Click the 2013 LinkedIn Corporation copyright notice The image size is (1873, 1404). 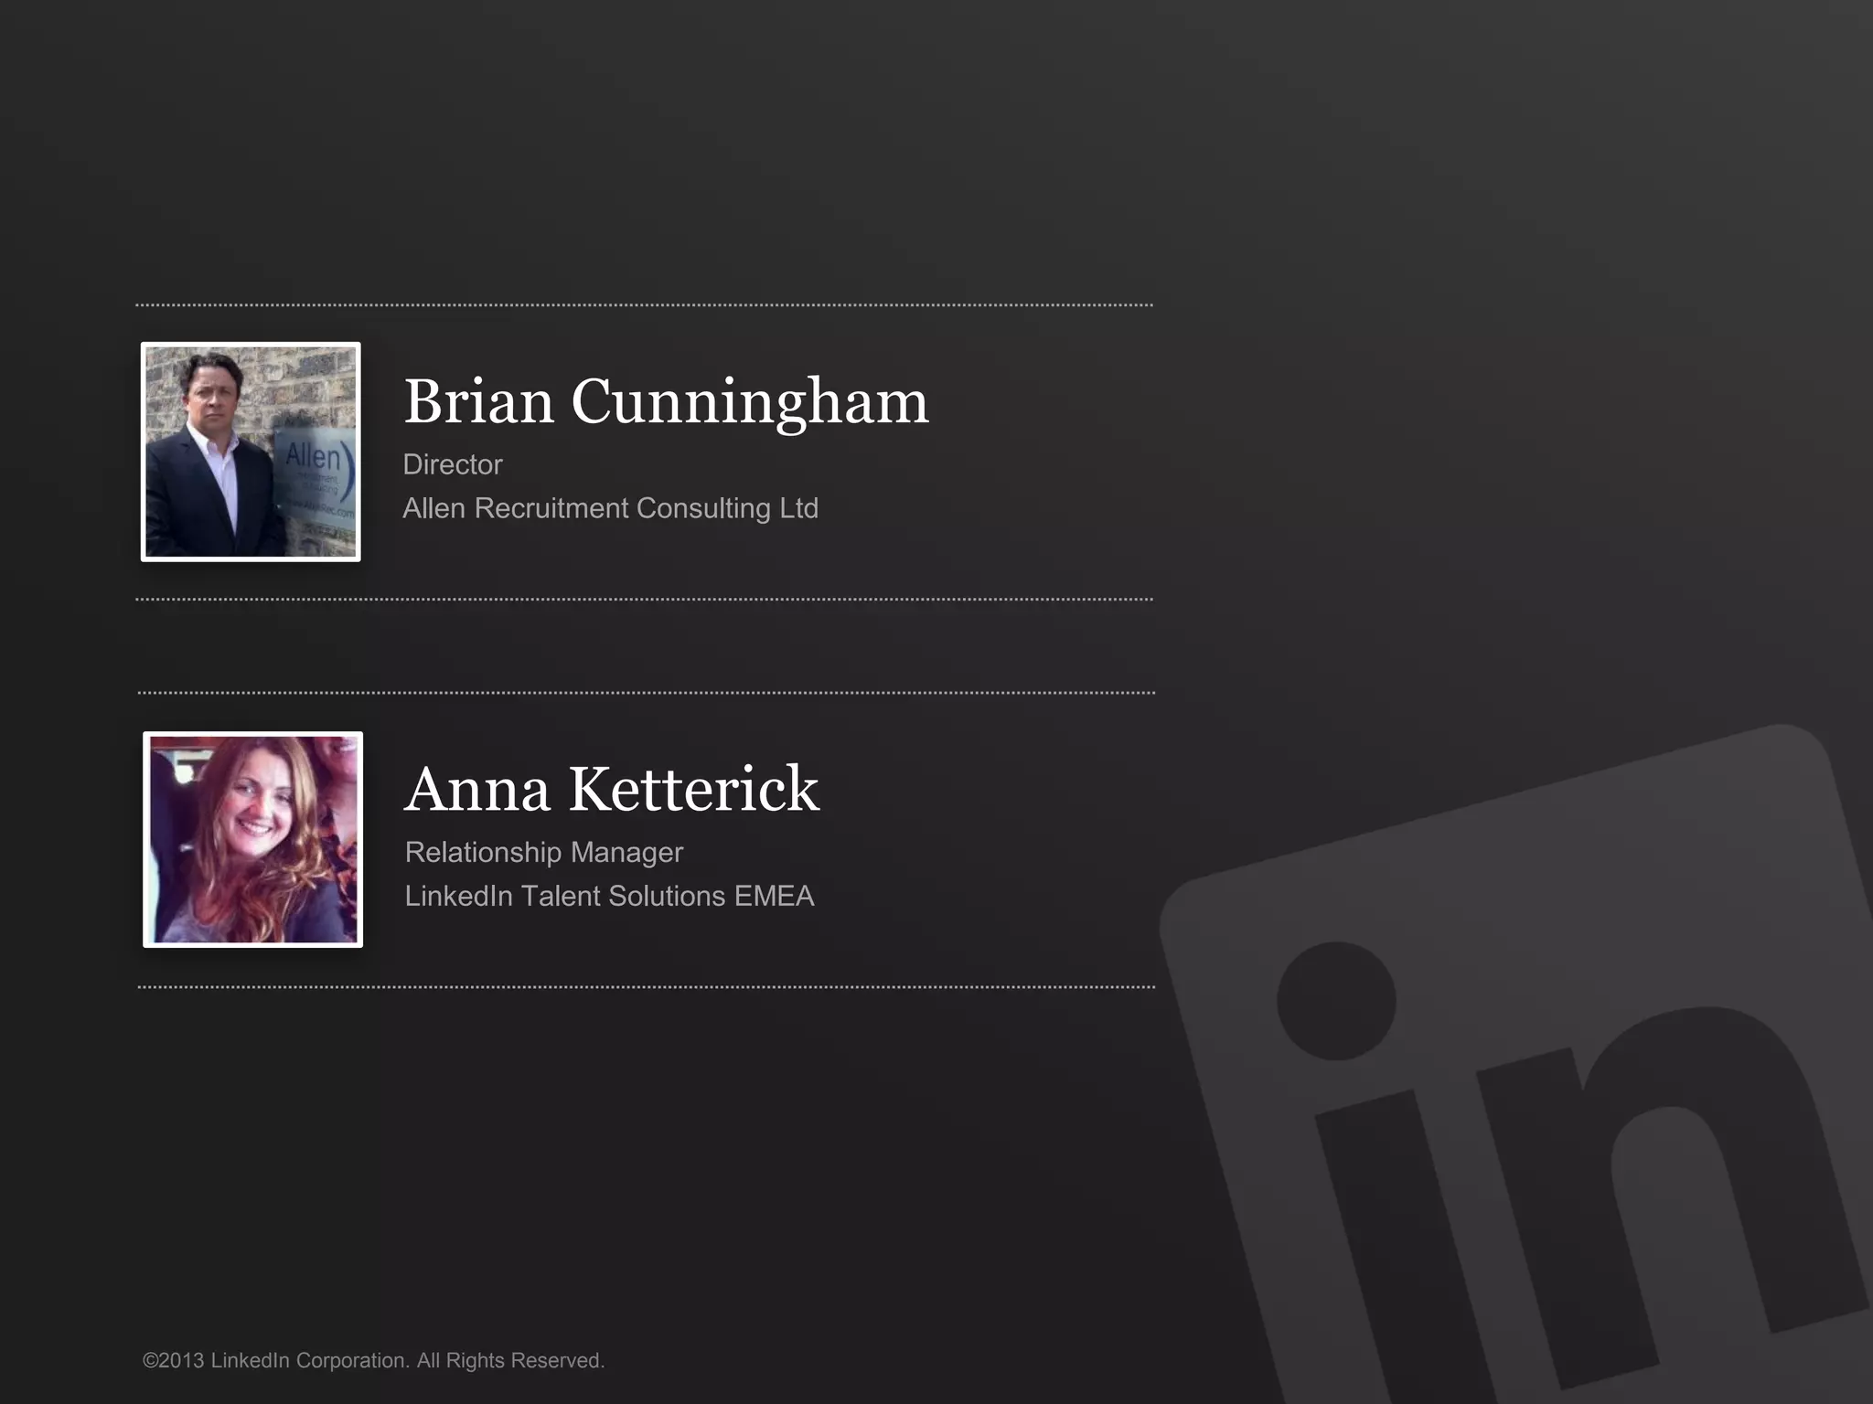coord(373,1360)
